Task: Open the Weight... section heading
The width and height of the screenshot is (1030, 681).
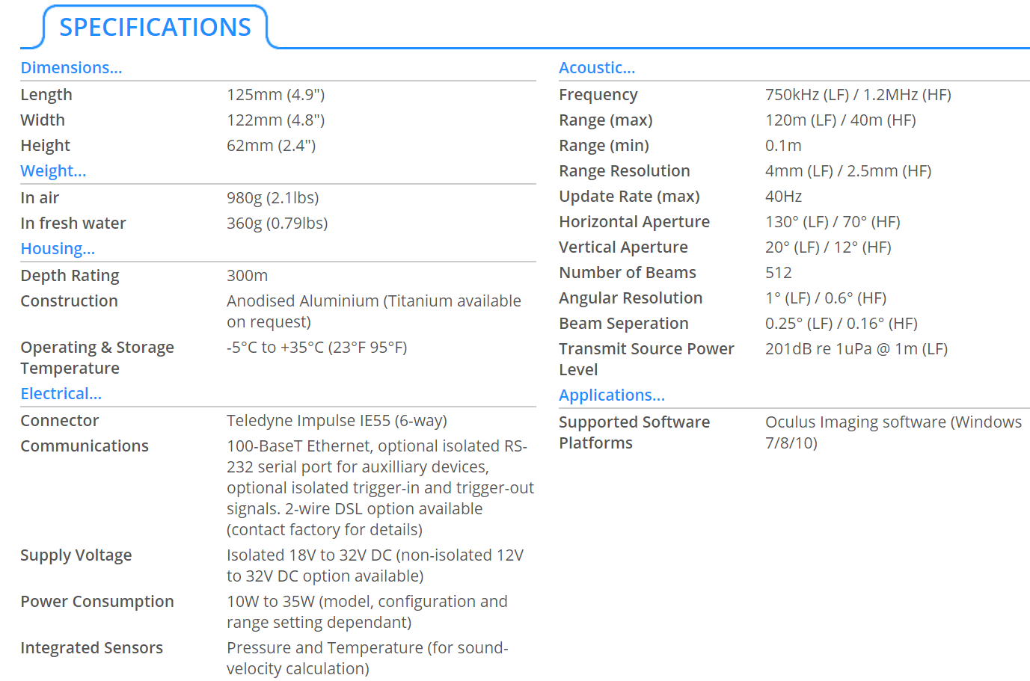Action: click(x=53, y=171)
